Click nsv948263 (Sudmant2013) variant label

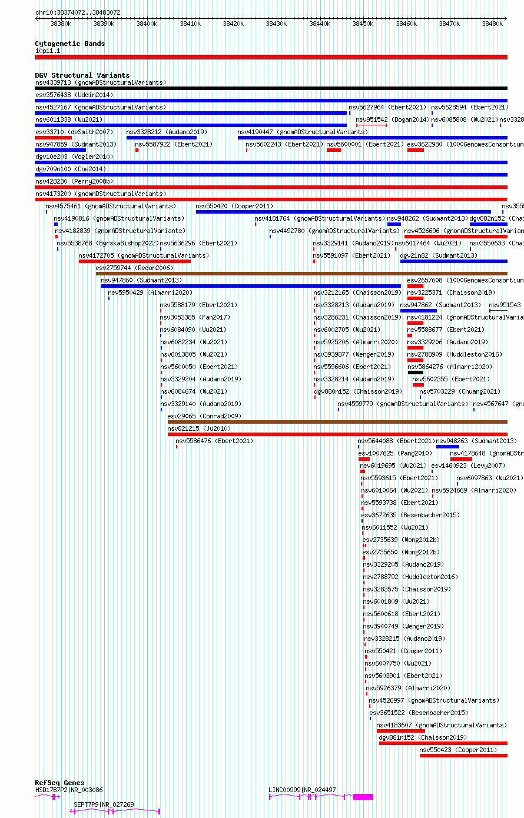pos(476,441)
